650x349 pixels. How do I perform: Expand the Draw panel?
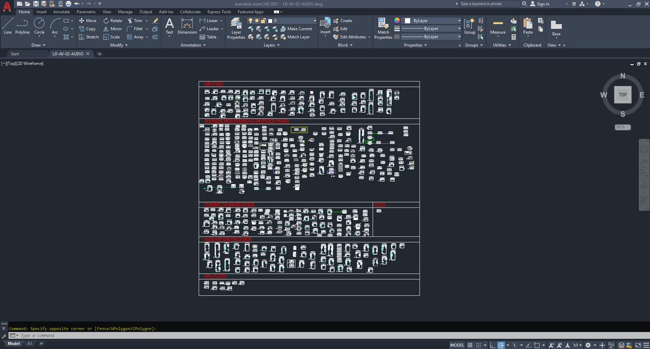point(37,45)
